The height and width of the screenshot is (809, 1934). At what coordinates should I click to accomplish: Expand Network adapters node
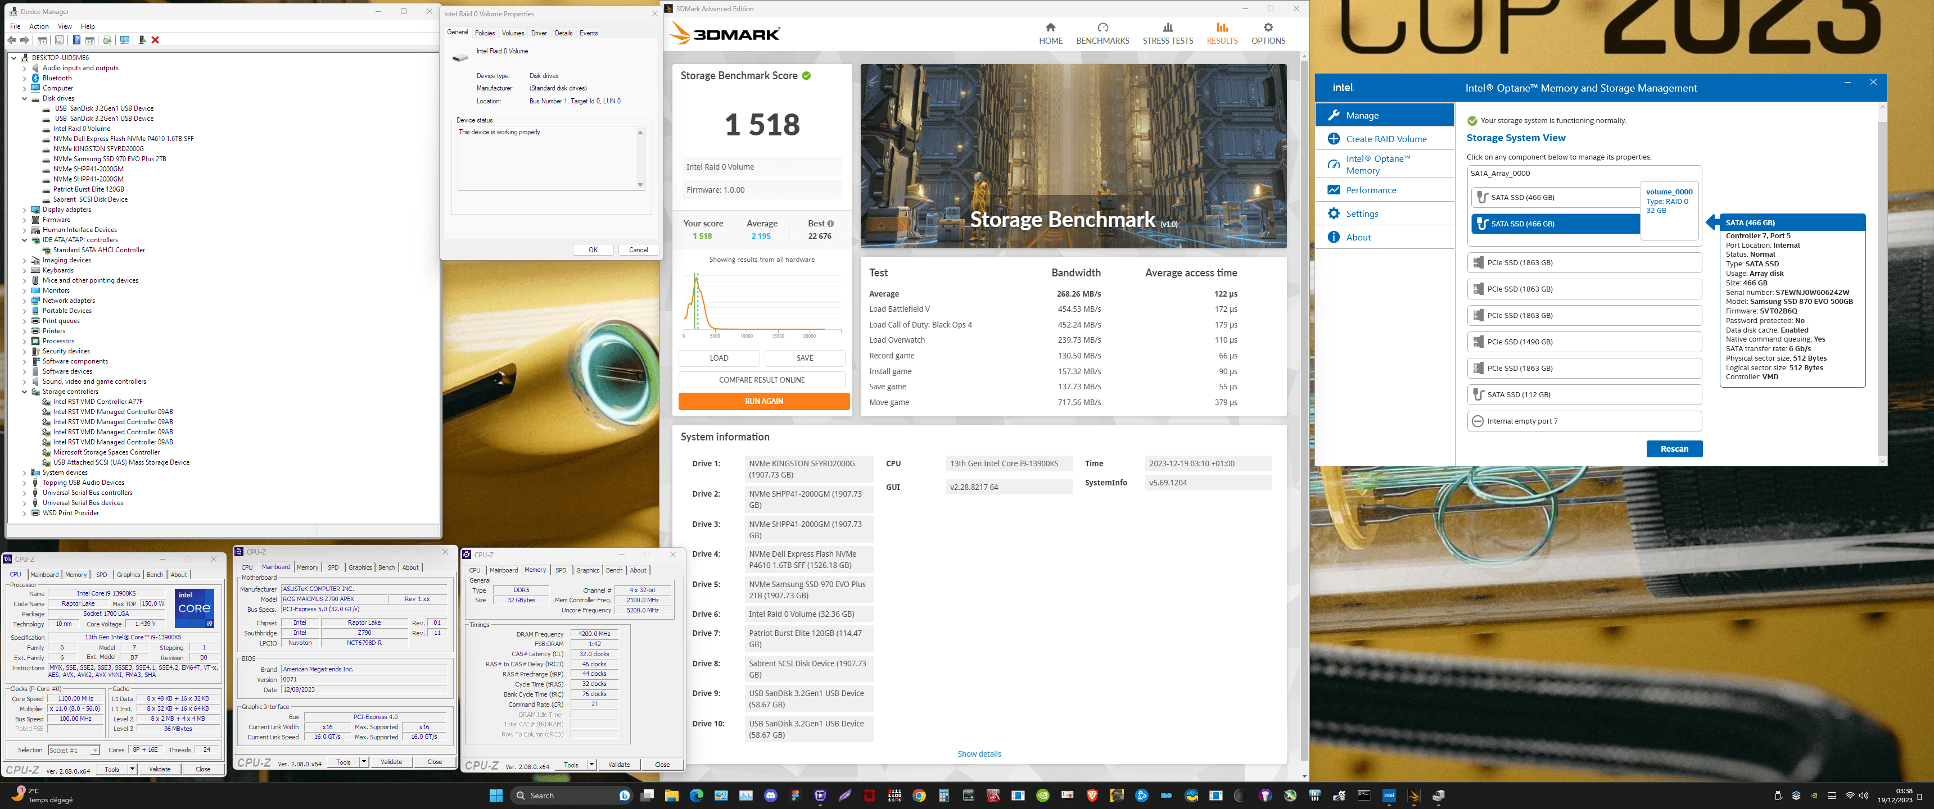point(24,301)
